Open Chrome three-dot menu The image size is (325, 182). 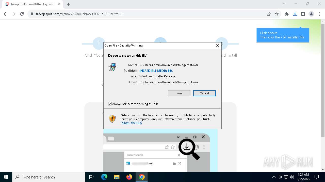[x=319, y=14]
